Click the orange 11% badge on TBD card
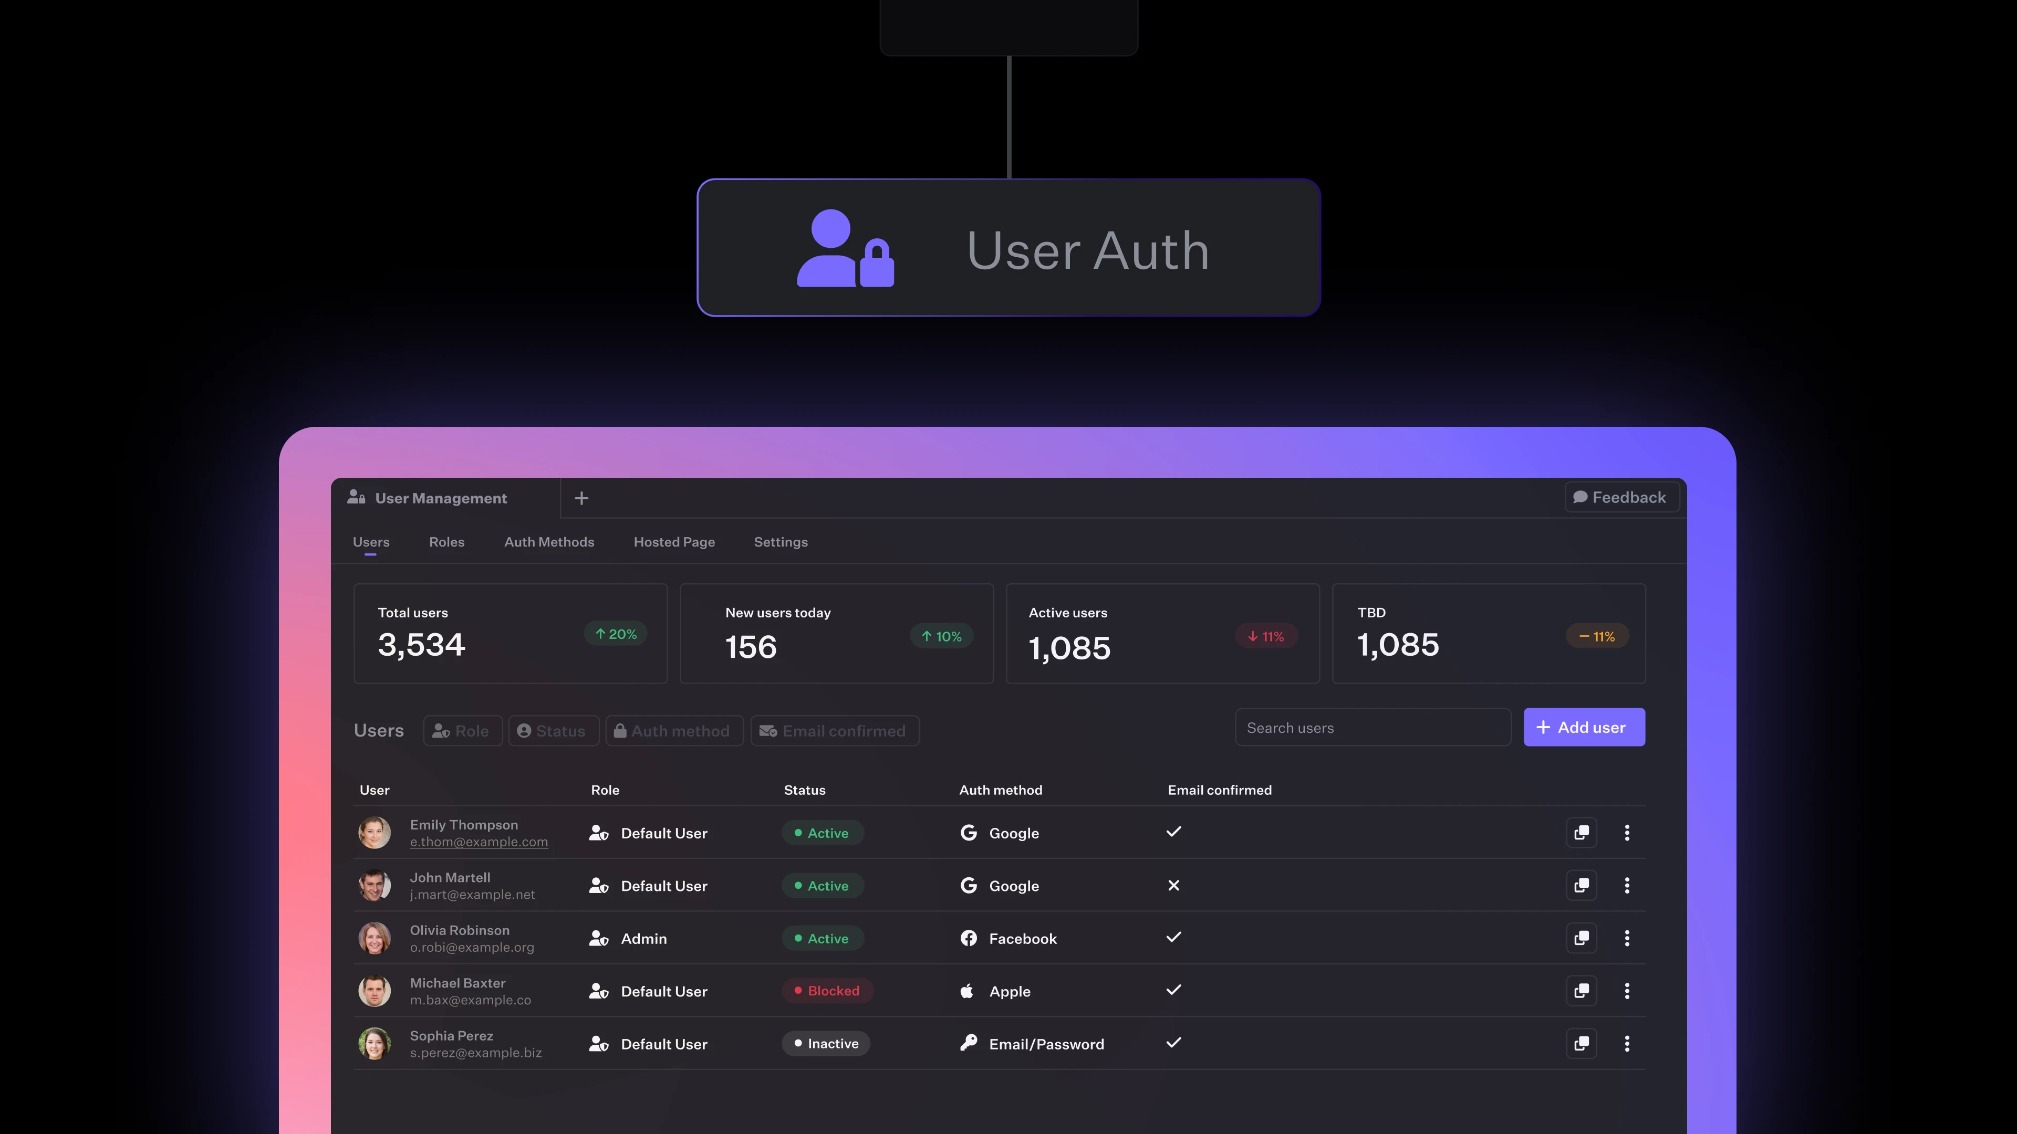 (x=1597, y=636)
